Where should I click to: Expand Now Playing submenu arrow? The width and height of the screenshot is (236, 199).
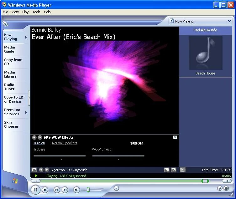[26, 37]
